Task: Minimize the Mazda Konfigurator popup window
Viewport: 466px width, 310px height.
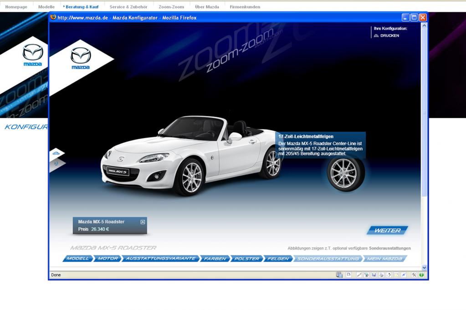Action: click(x=405, y=18)
